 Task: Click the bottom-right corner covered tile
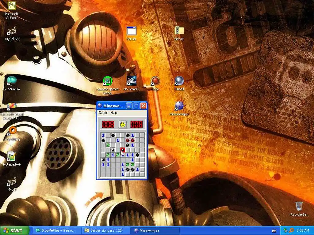[x=142, y=174]
